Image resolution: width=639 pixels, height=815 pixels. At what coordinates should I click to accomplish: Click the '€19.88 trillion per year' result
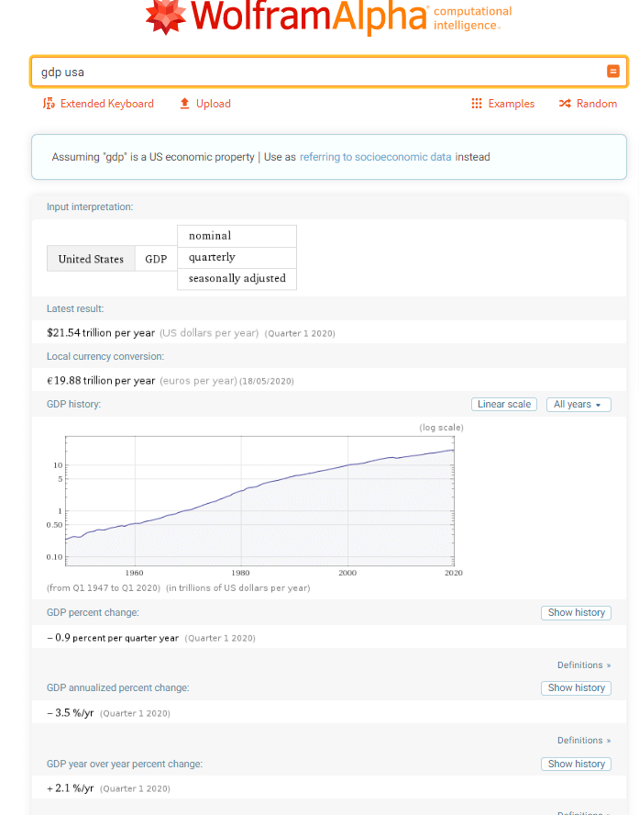coord(101,381)
